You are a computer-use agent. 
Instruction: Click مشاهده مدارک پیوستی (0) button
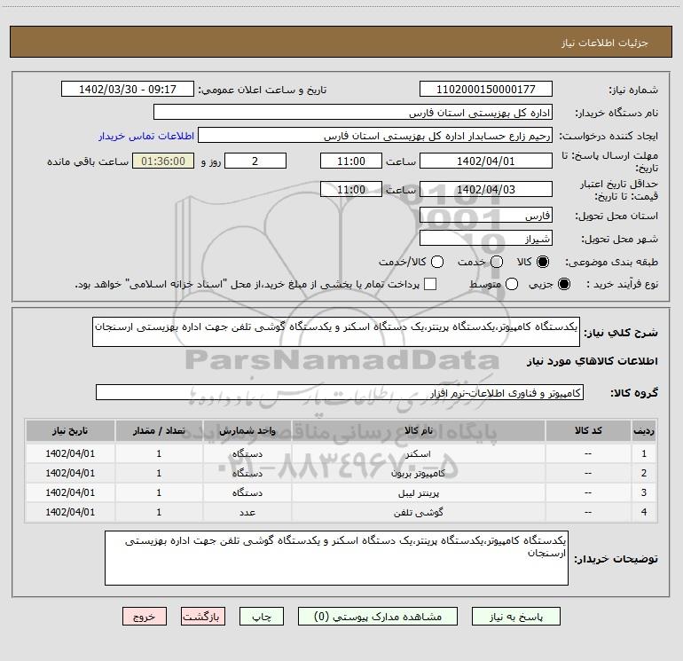(x=378, y=617)
